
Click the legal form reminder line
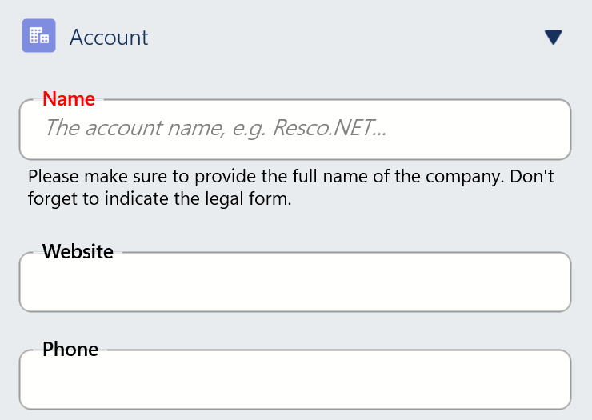(x=159, y=199)
